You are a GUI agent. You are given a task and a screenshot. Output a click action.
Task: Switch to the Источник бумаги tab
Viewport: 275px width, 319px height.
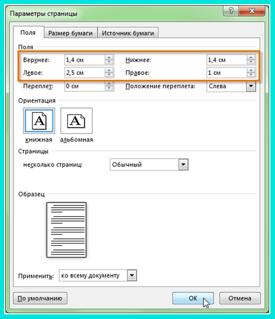[x=128, y=33]
